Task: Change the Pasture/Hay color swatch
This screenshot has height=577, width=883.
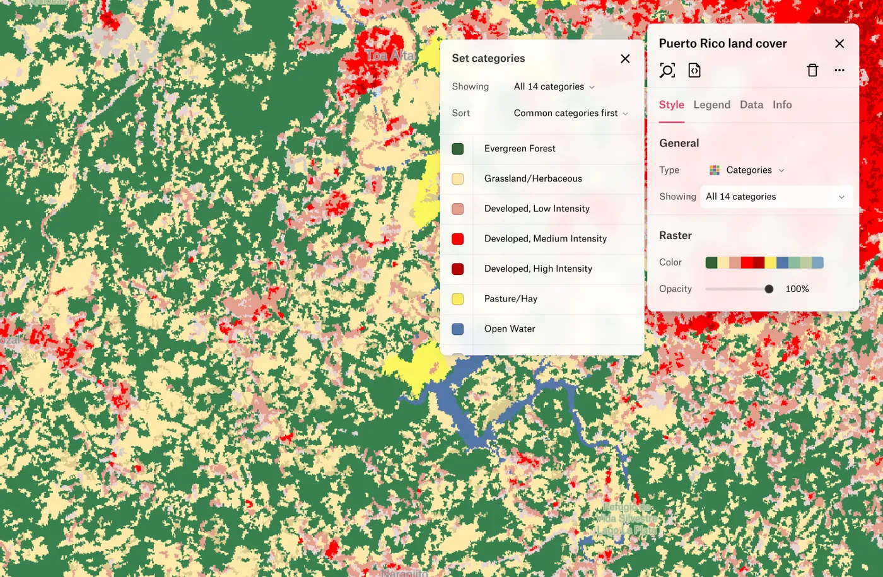Action: [458, 299]
